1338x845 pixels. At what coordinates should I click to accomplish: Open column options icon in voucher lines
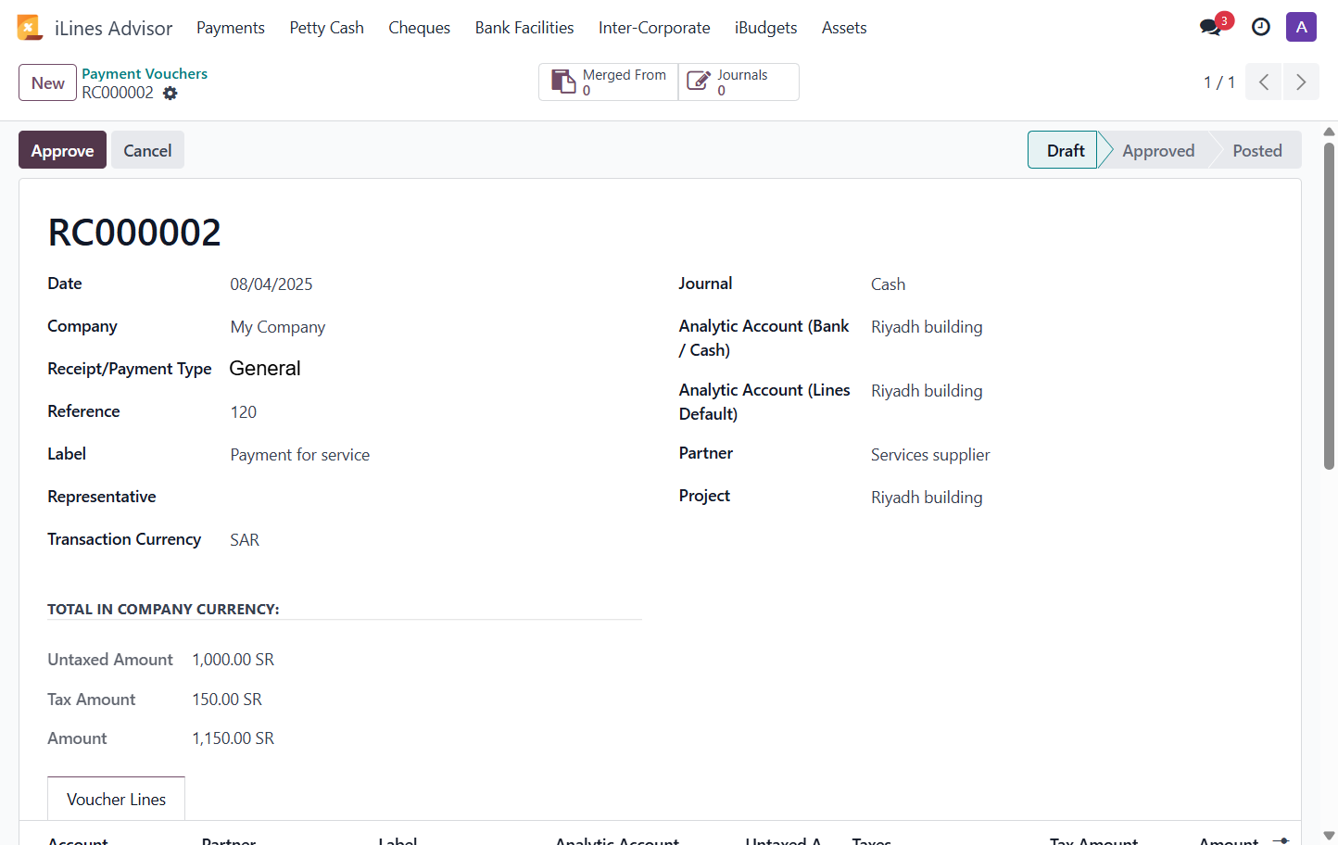pos(1281,839)
